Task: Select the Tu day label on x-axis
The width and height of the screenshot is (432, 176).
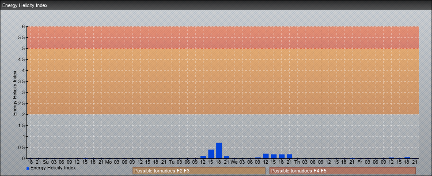Action: 171,162
